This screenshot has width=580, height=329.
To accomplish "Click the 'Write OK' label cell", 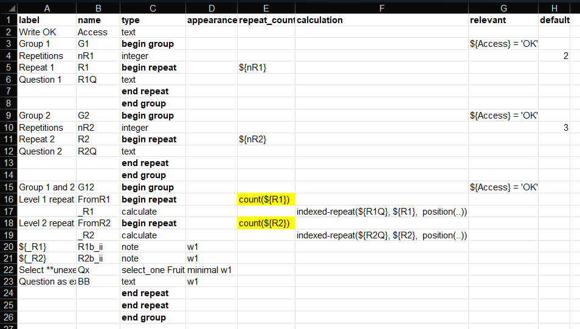I will [x=46, y=32].
